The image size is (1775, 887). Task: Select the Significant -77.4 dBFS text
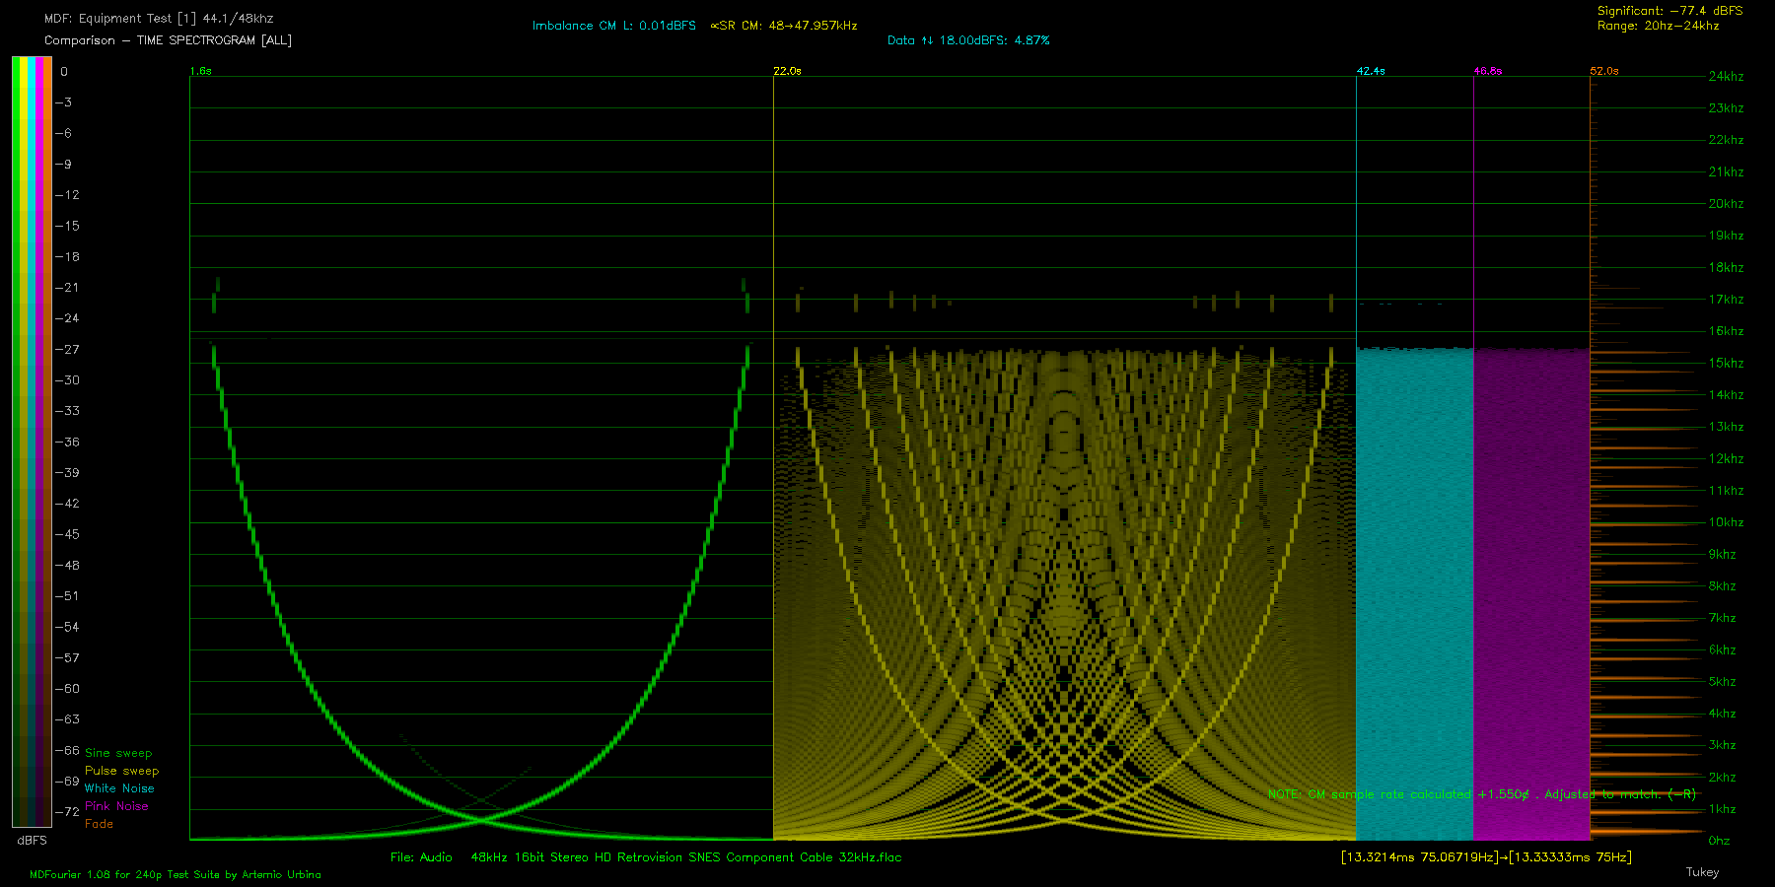click(x=1669, y=11)
